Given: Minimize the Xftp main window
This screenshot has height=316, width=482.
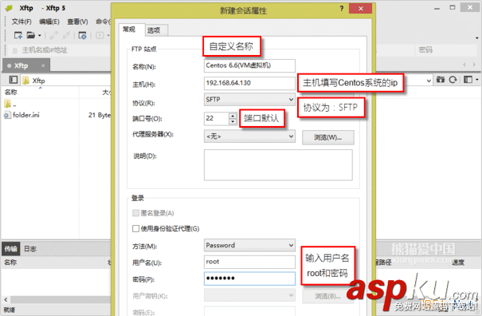Looking at the screenshot, I should click(437, 8).
